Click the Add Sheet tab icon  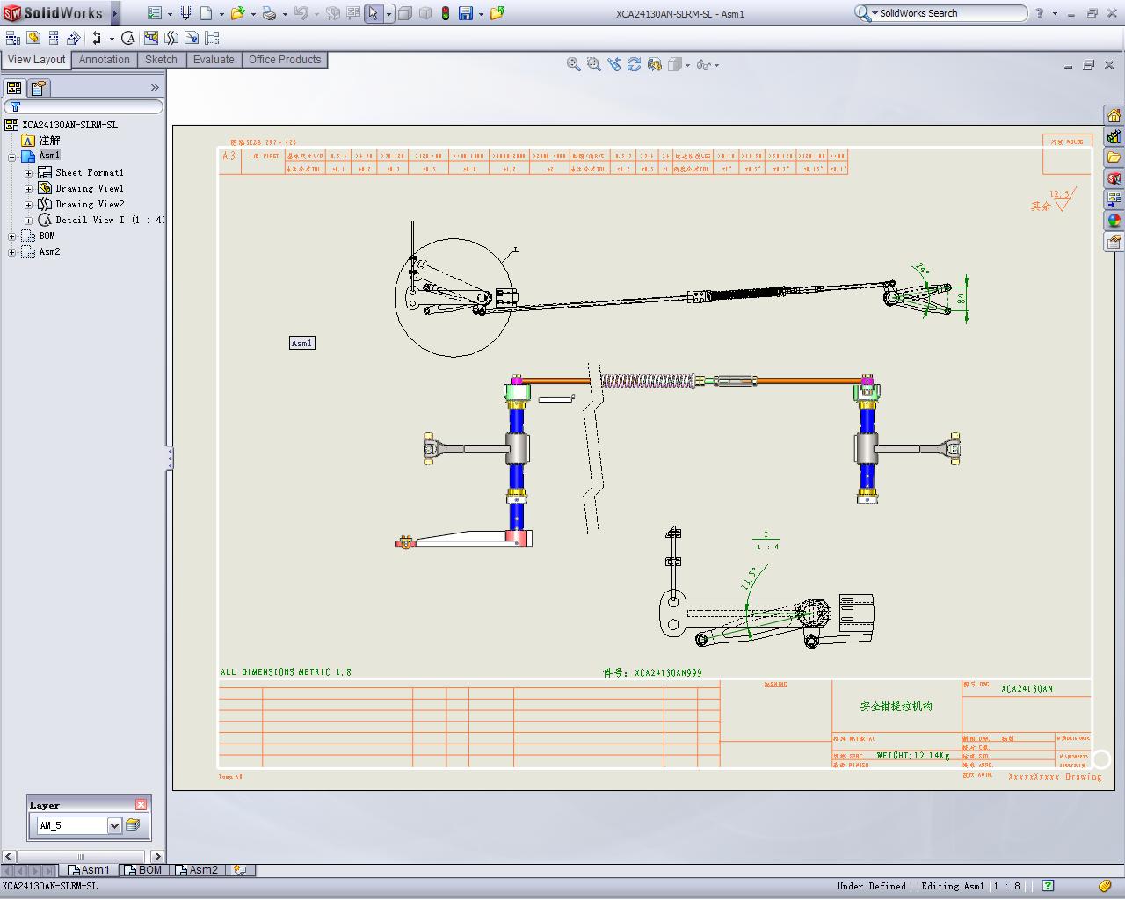(x=239, y=870)
